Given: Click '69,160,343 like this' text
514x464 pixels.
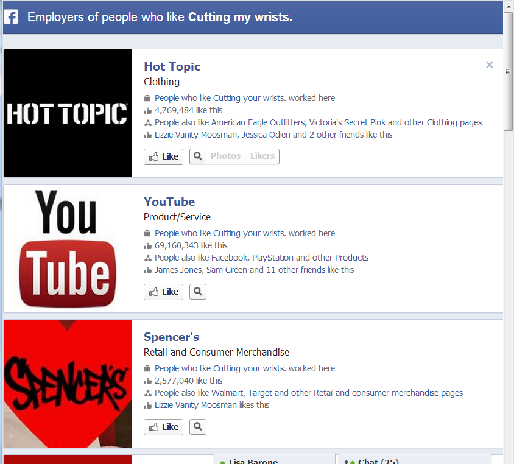Looking at the screenshot, I should pyautogui.click(x=191, y=246).
